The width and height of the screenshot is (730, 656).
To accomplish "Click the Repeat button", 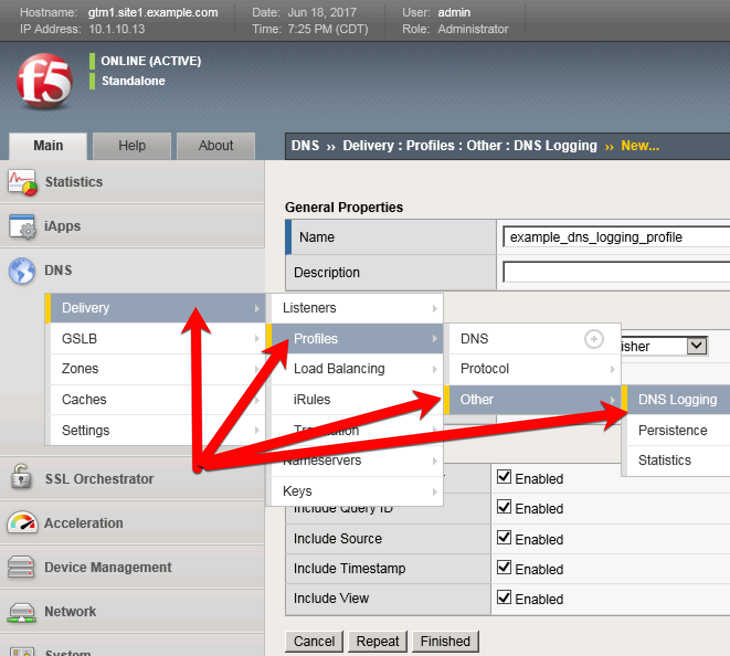I will 378,641.
